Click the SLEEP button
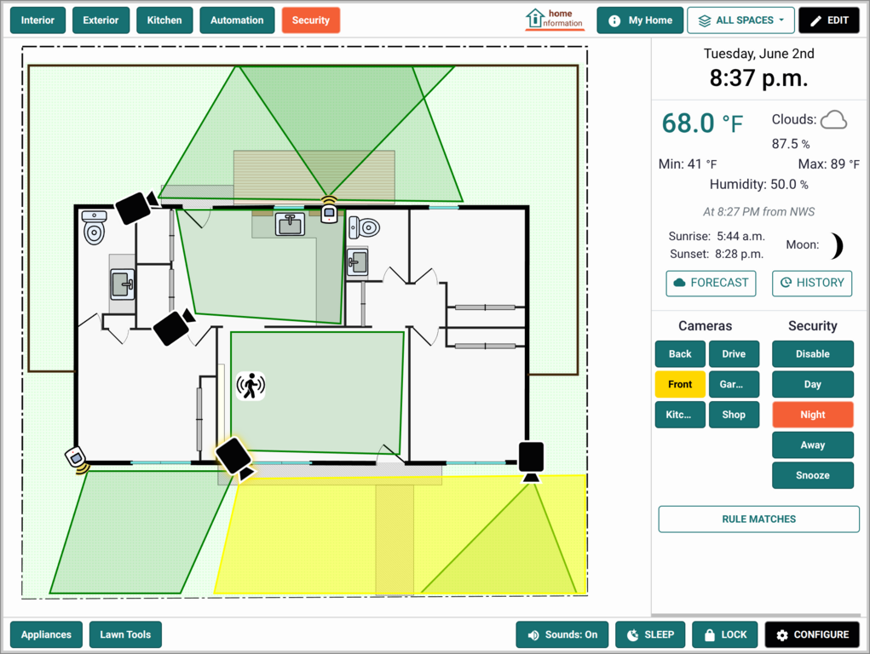This screenshot has height=654, width=870. tap(650, 634)
